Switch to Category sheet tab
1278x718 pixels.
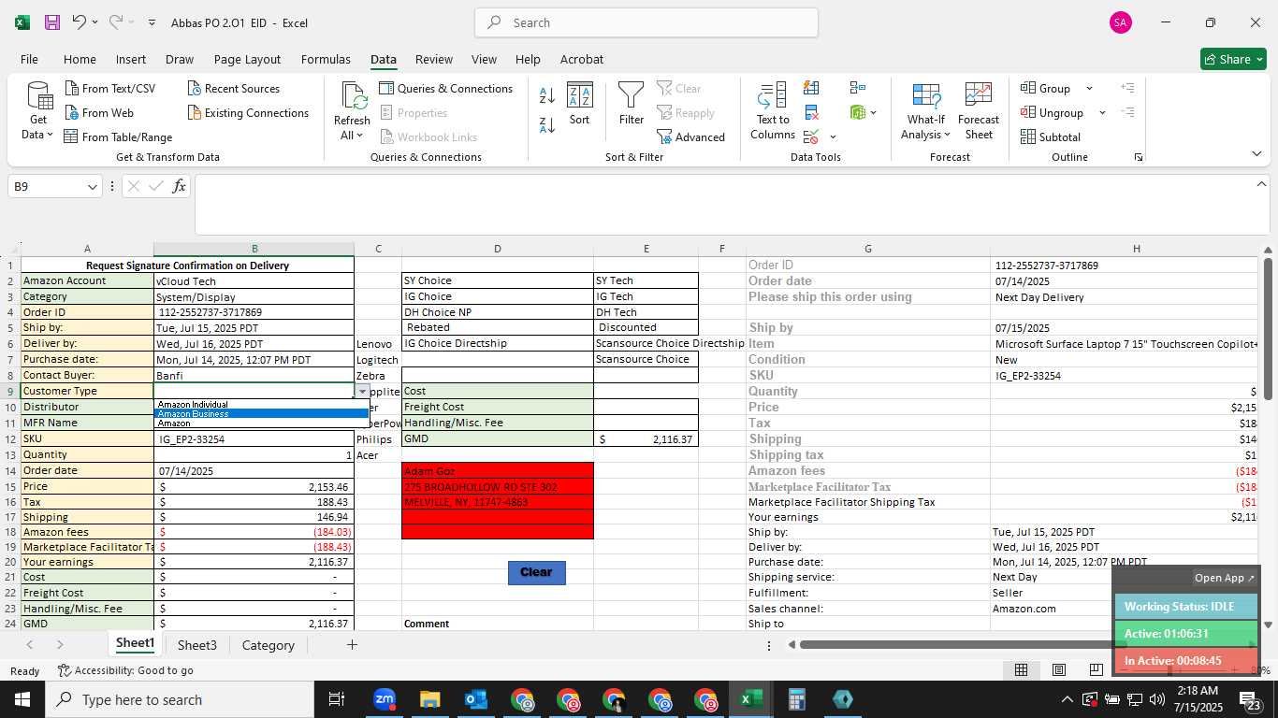(269, 645)
